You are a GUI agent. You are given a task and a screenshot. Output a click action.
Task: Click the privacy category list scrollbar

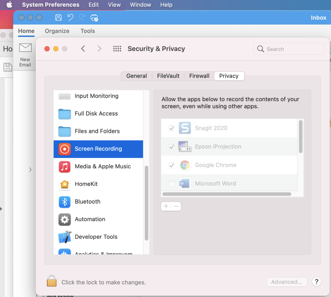[146, 203]
